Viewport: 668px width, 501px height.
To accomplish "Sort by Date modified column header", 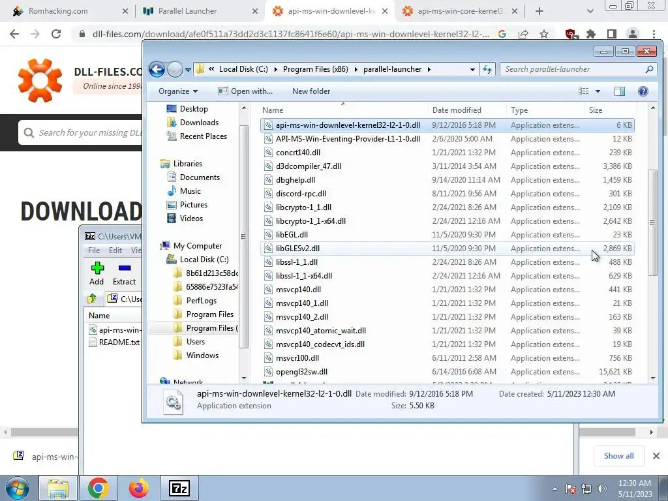I will (467, 110).
